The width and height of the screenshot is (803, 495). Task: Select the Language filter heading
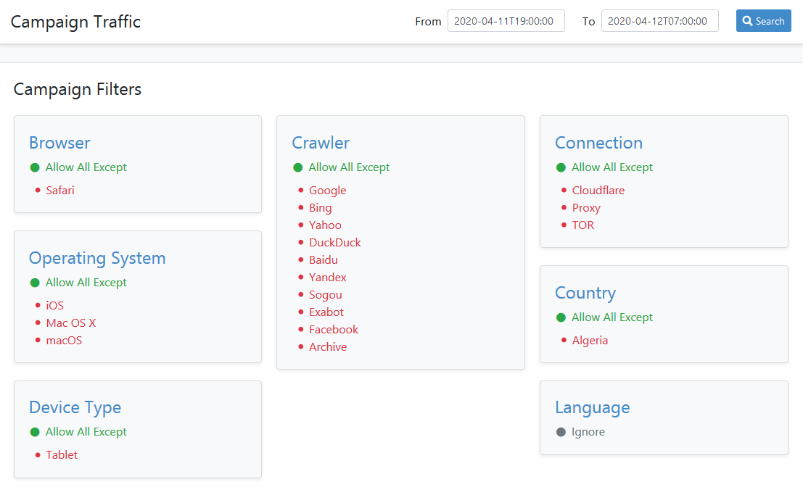click(592, 407)
